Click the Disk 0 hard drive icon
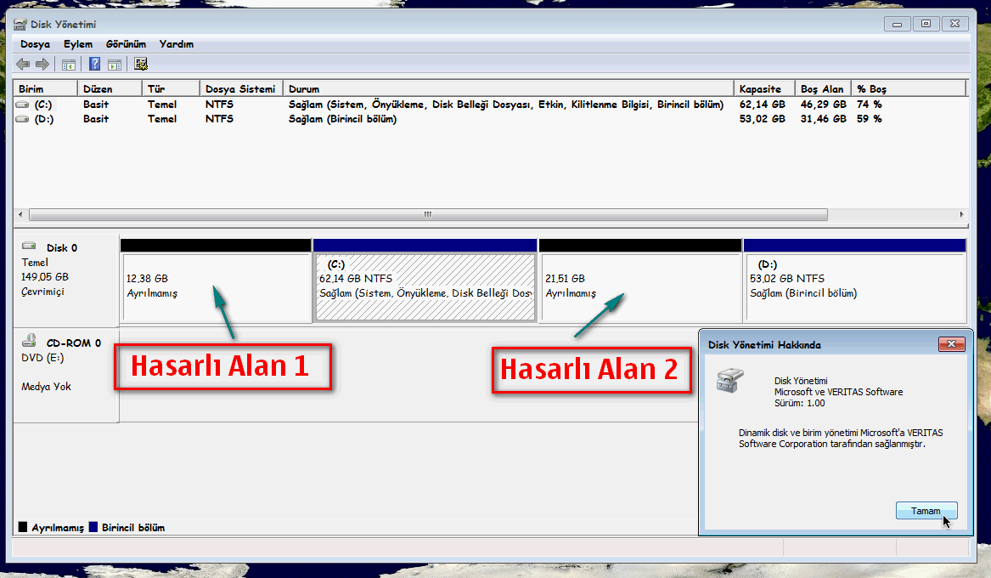Screen dimensions: 991x578 pyautogui.click(x=29, y=246)
